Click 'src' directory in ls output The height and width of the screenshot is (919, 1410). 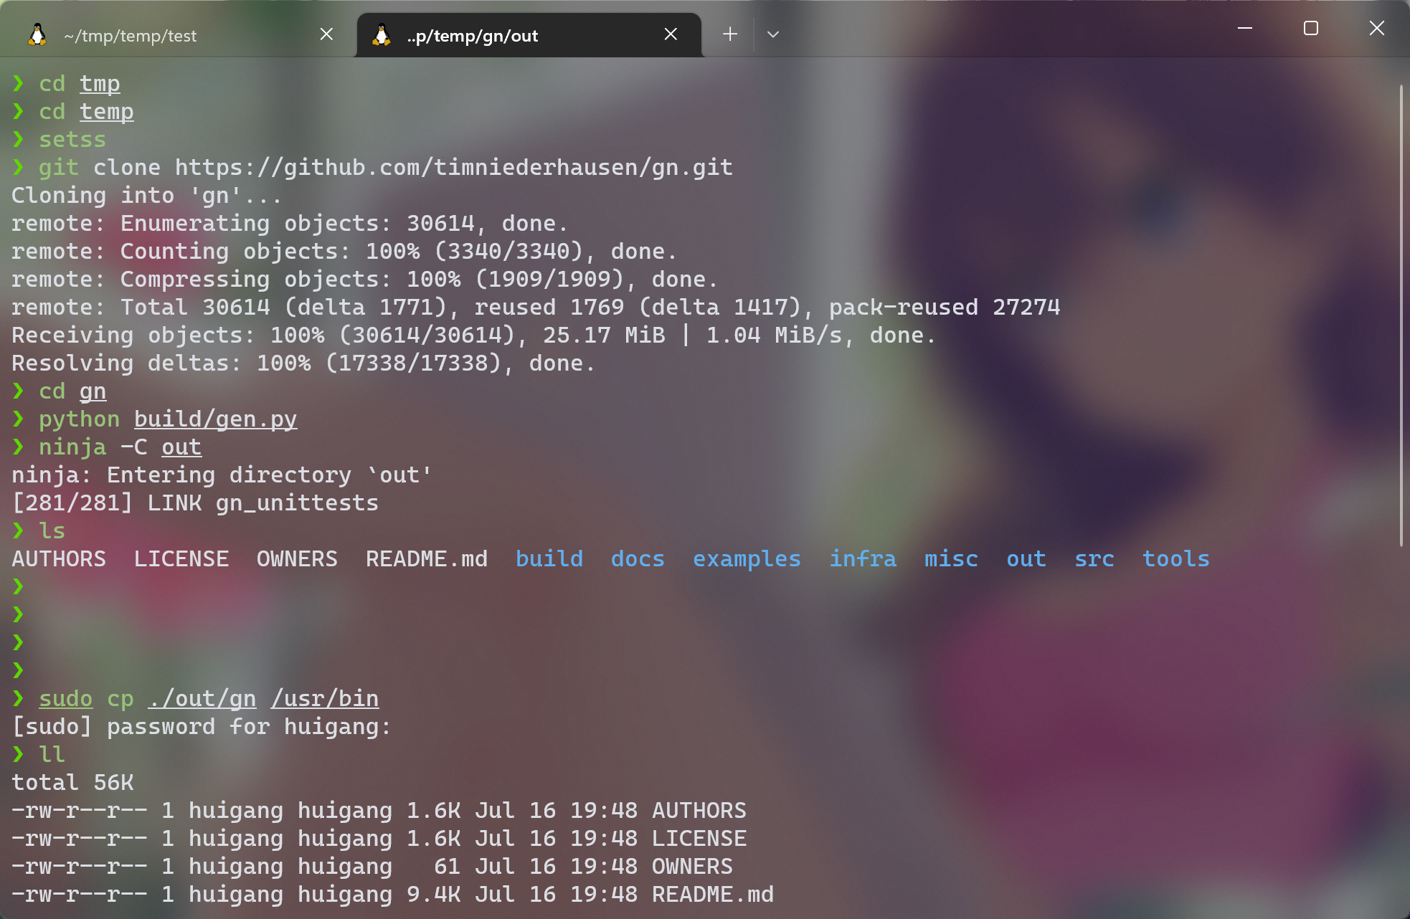[1094, 559]
